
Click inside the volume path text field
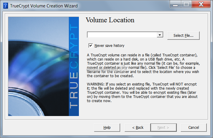122,35
